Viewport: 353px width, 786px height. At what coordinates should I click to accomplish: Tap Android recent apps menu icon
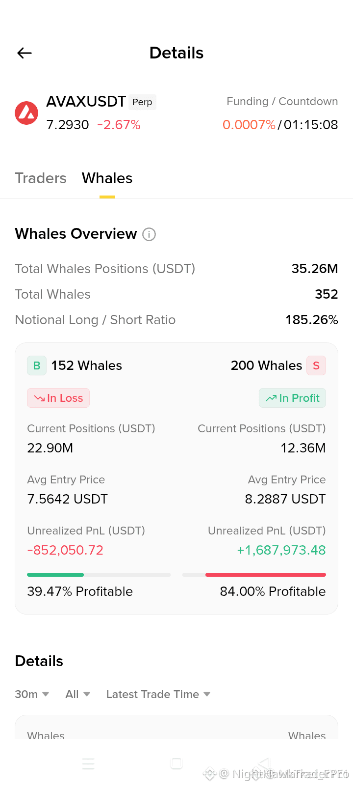88,763
